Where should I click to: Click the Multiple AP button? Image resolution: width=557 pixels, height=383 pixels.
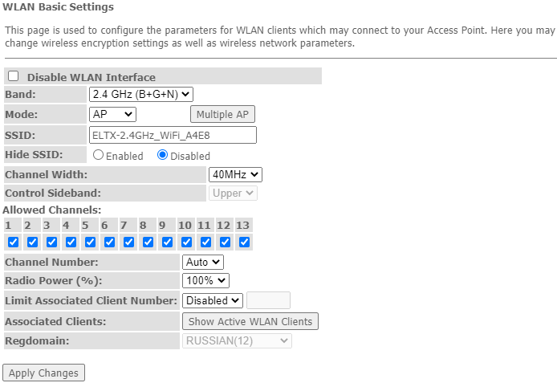pos(223,114)
